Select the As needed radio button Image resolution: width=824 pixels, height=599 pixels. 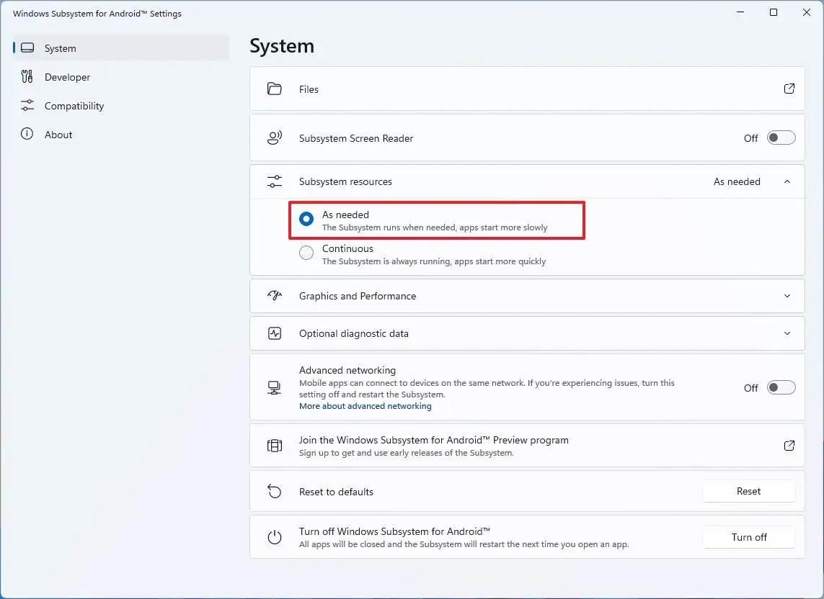[306, 219]
